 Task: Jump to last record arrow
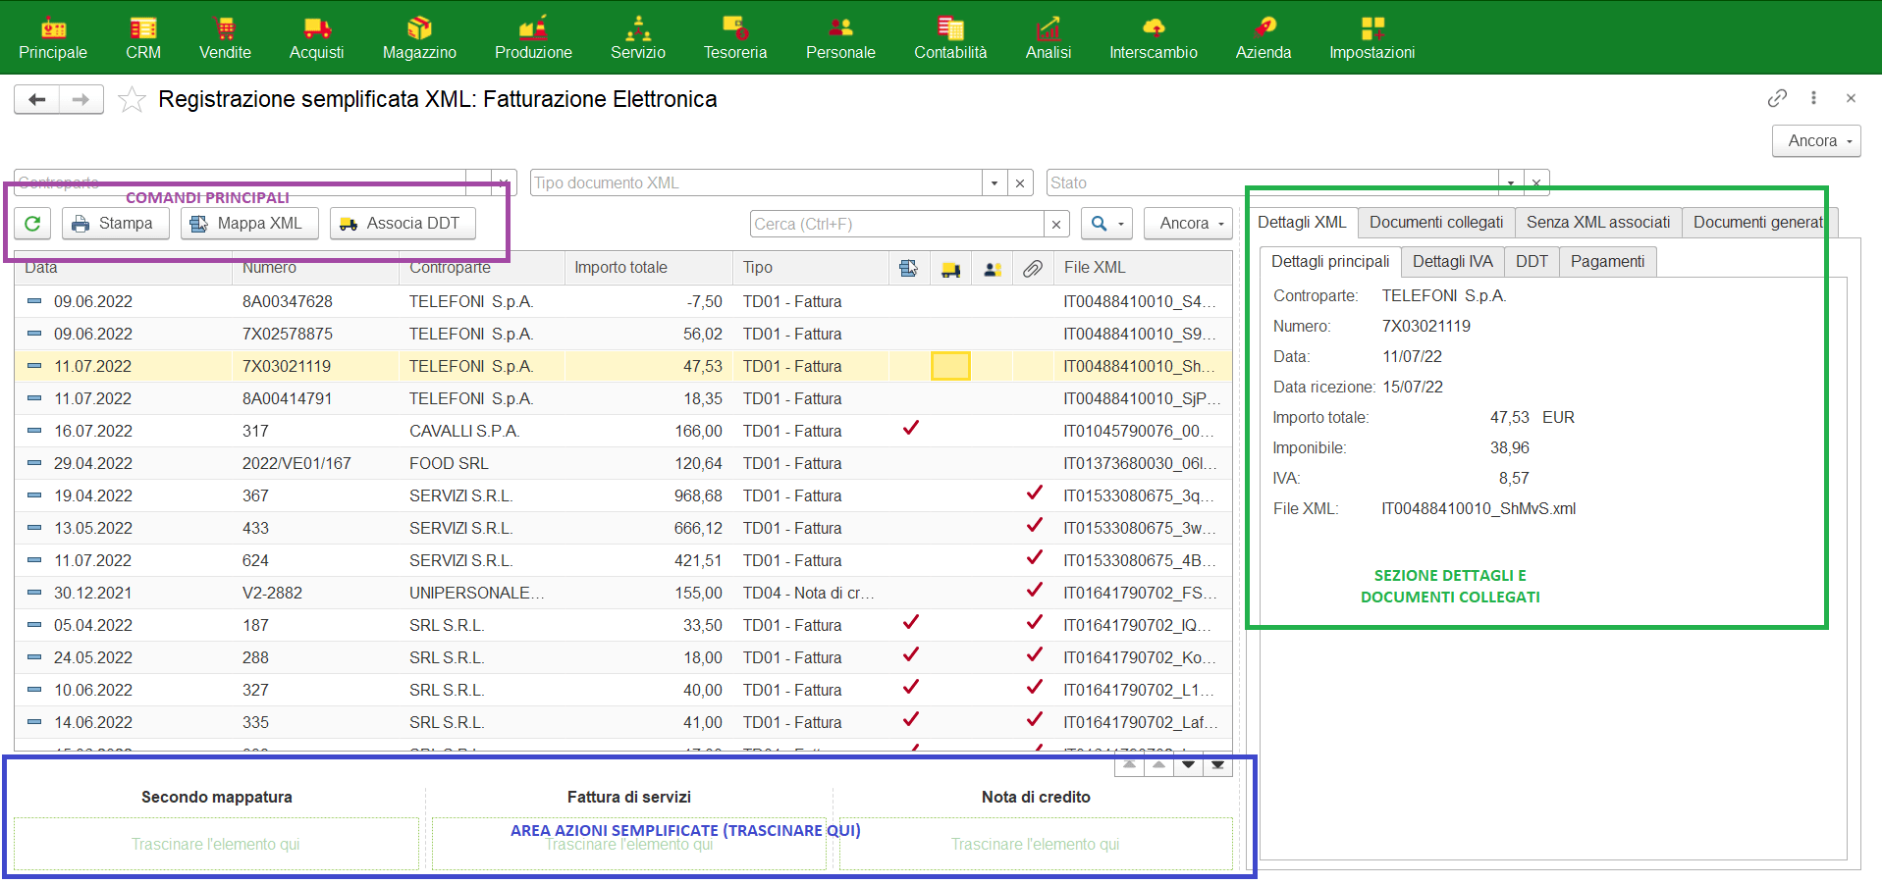coord(1218,765)
